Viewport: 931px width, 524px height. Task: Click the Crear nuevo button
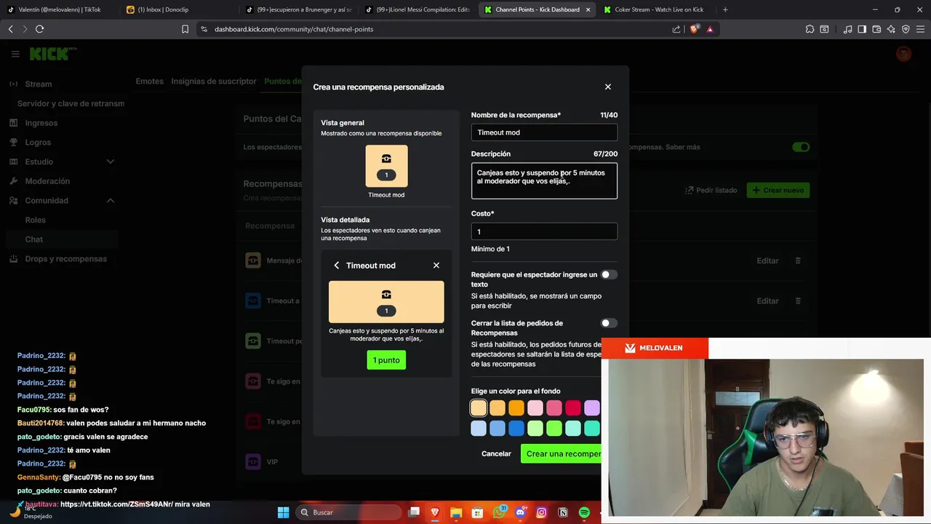tap(778, 190)
